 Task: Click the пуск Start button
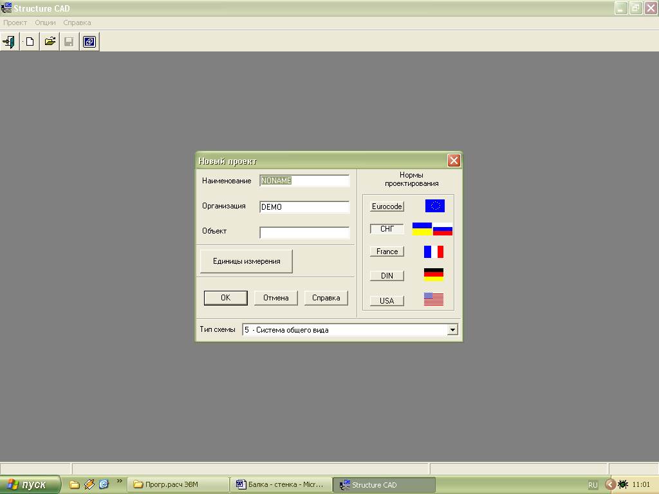pyautogui.click(x=30, y=485)
